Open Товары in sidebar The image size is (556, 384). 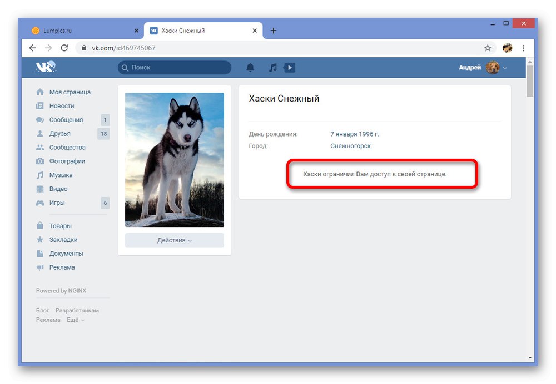60,226
